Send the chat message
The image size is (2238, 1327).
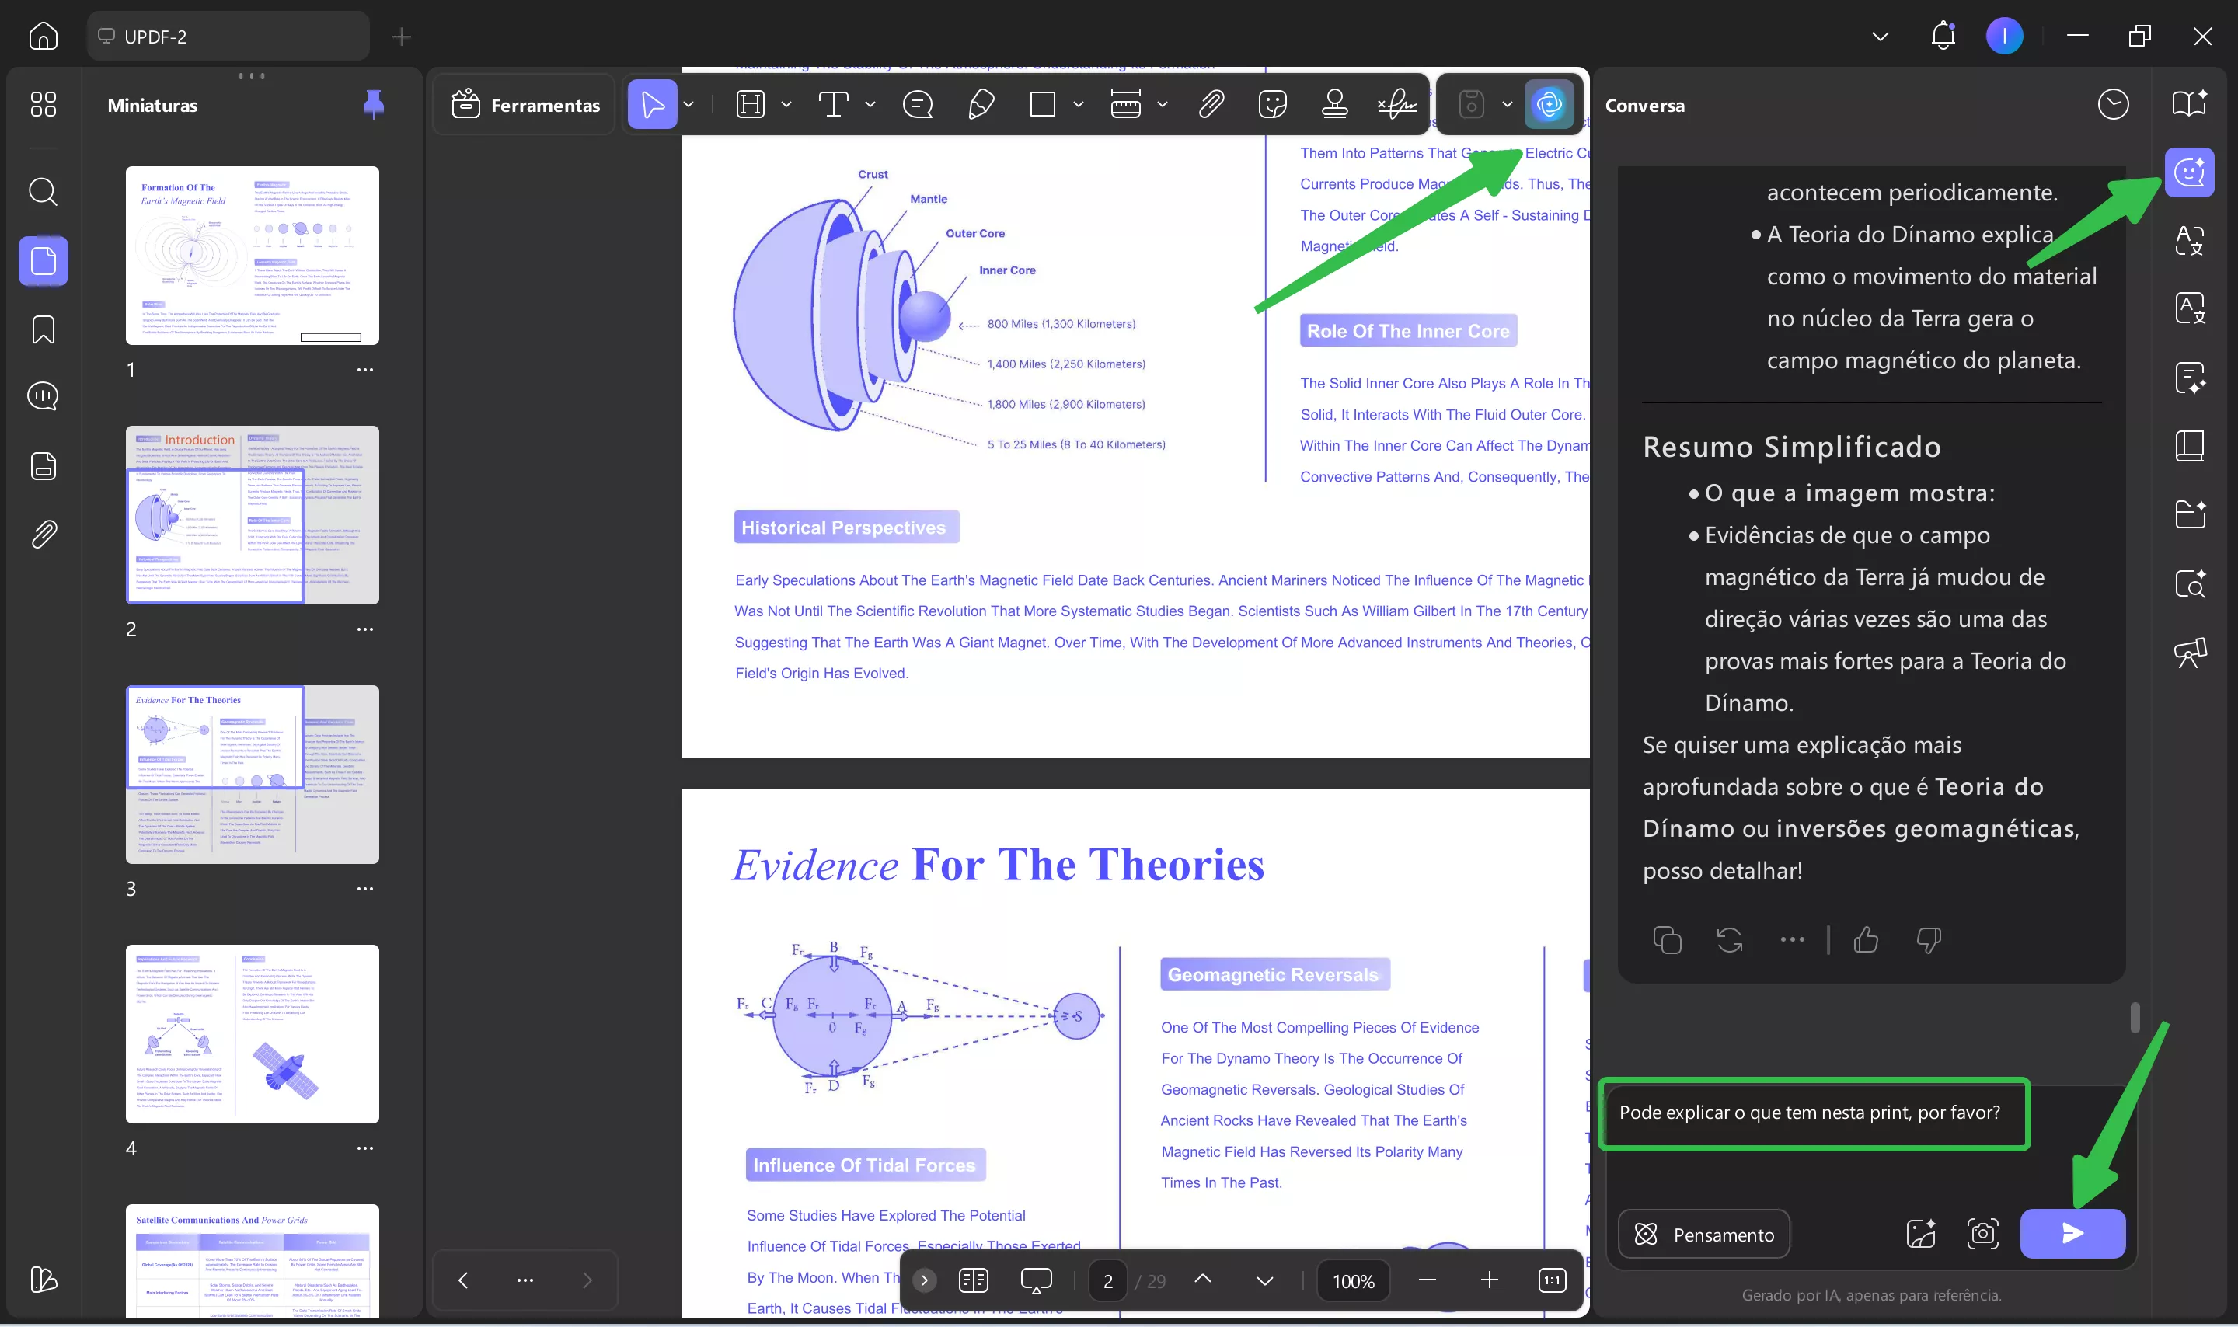(x=2072, y=1233)
